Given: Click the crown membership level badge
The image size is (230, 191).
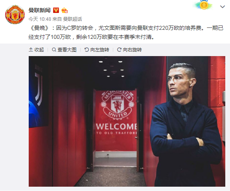Looking at the screenshot, I should pos(64,10).
